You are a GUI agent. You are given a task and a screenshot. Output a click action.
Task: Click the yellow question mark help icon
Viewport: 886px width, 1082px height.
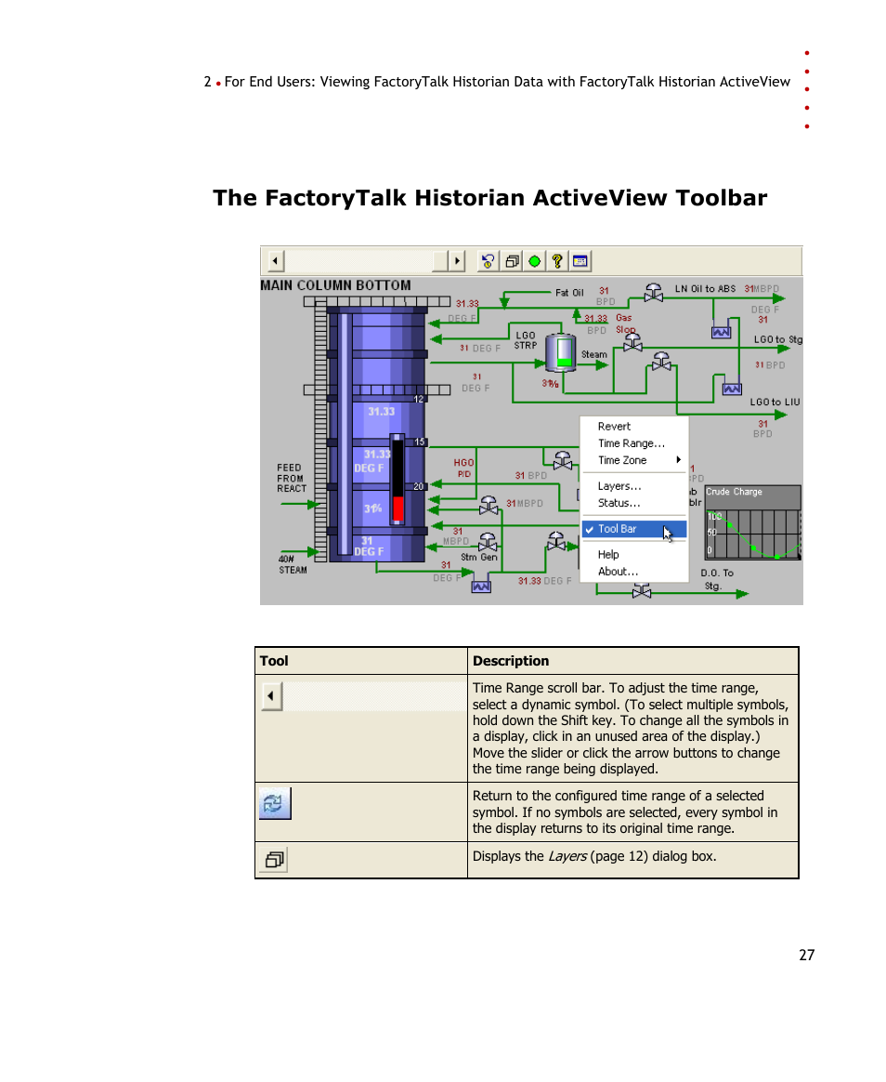557,261
